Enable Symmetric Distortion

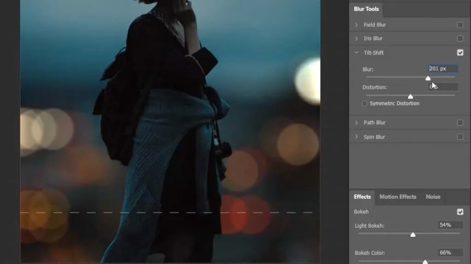click(x=364, y=103)
